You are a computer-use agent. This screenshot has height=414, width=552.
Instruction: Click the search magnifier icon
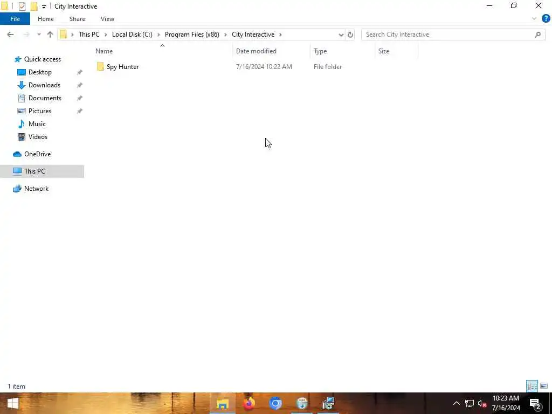pos(537,34)
